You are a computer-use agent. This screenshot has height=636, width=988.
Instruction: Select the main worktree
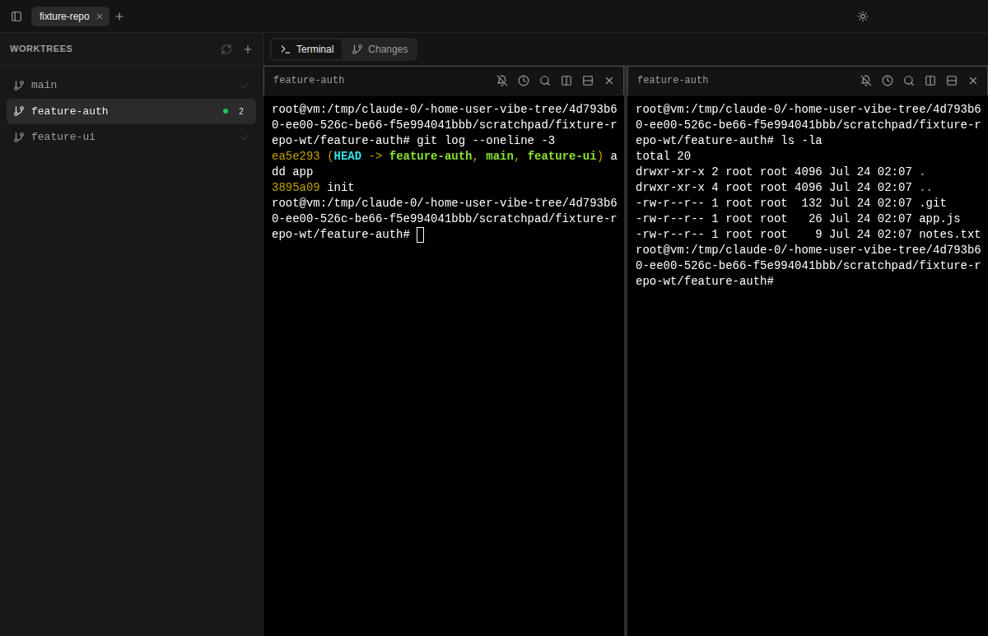[131, 85]
